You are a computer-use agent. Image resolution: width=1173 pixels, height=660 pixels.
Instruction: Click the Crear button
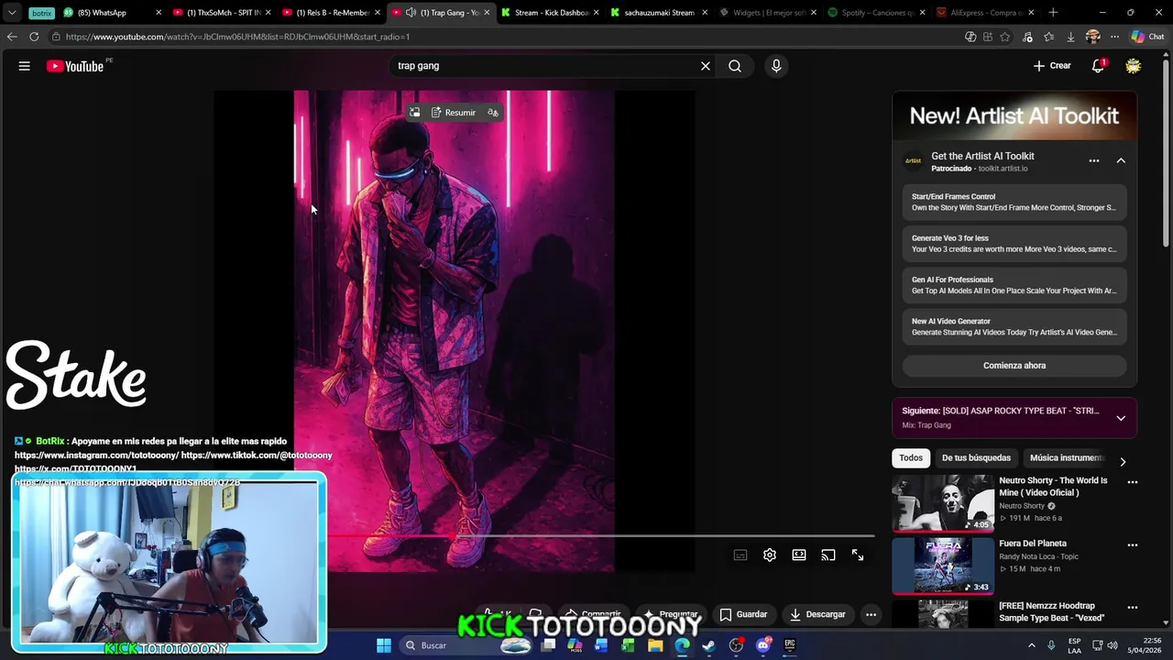pos(1052,66)
